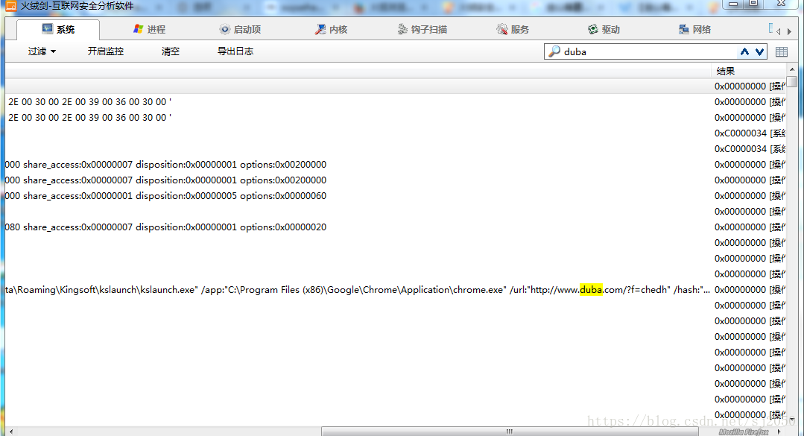Click the horizontal scrollbar thumb
The image size is (804, 436).
click(x=510, y=432)
